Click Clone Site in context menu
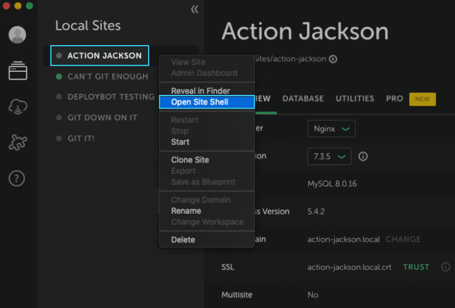Image resolution: width=455 pixels, height=308 pixels. point(190,160)
